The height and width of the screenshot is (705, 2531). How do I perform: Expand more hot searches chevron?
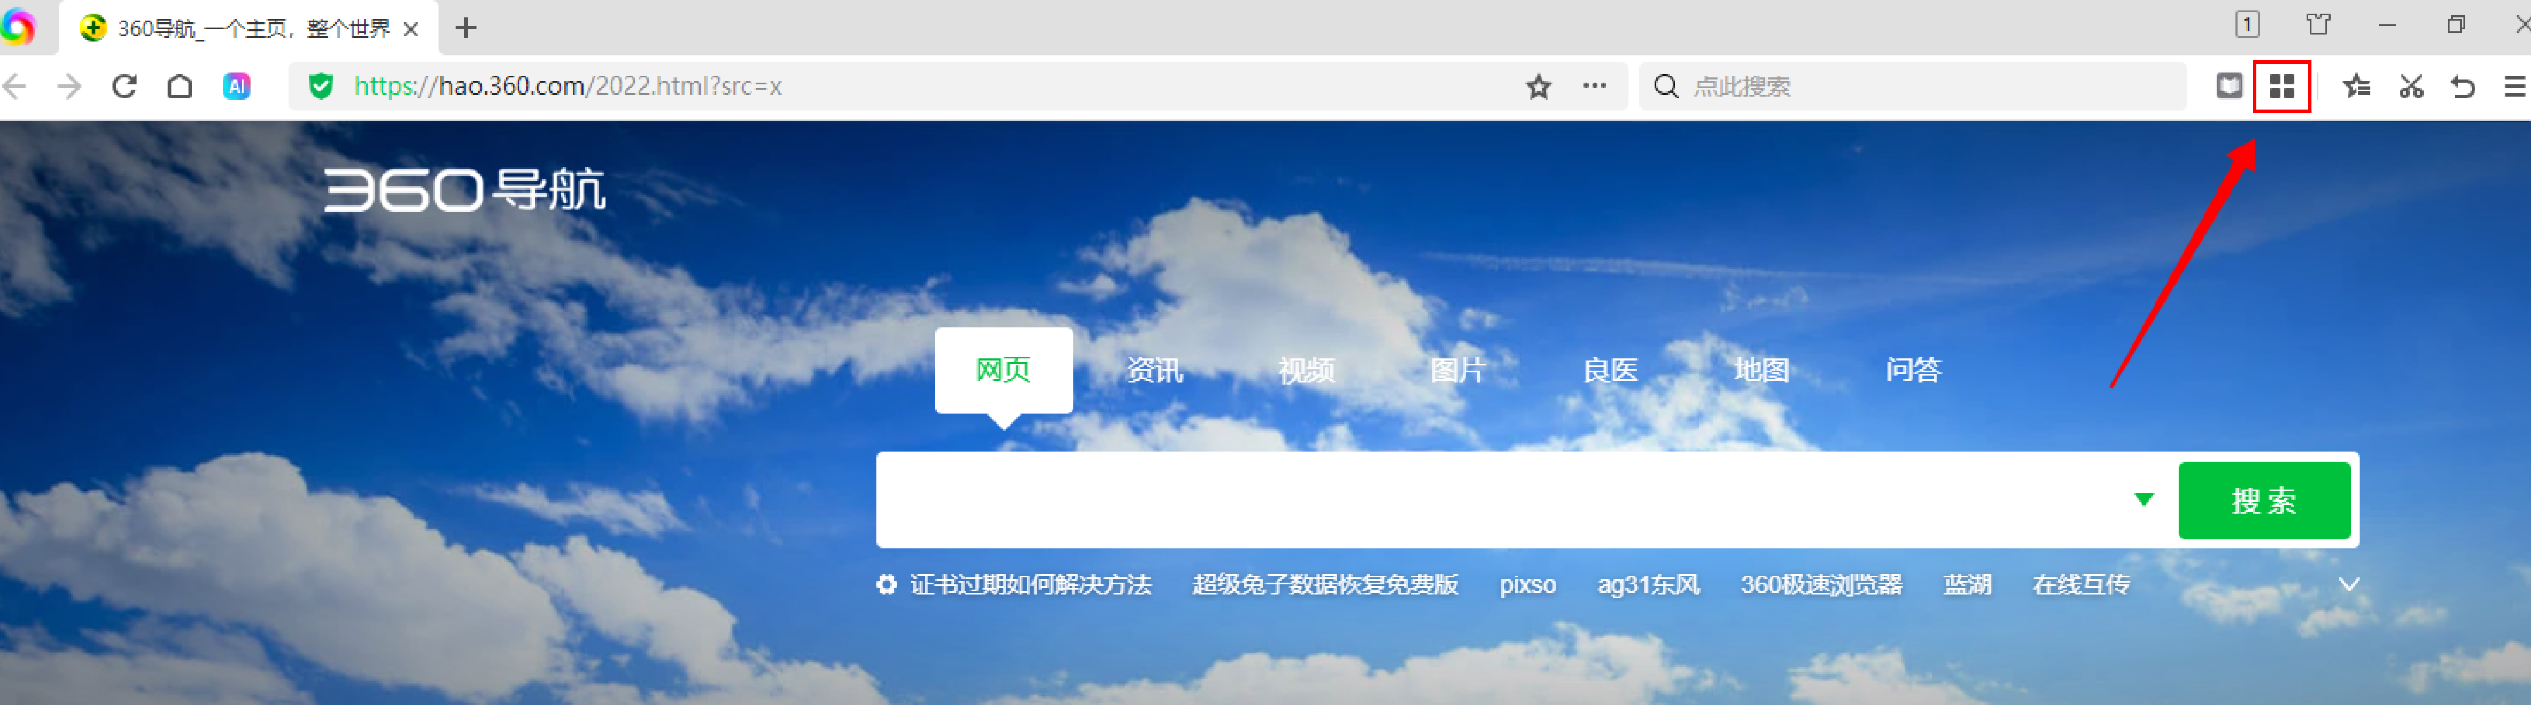pos(2349,585)
